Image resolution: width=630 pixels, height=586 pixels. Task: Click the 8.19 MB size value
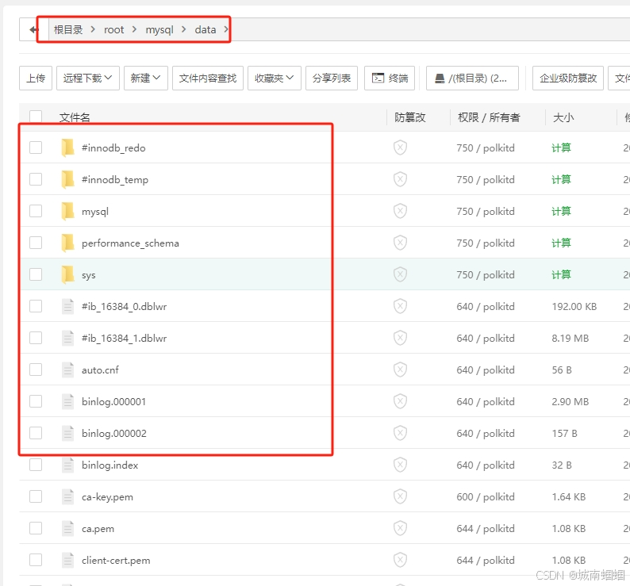[570, 338]
